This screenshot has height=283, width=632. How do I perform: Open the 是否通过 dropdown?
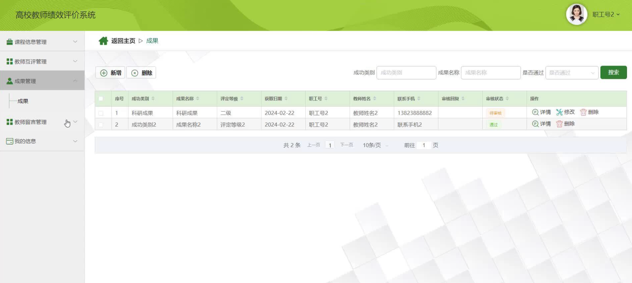pos(572,73)
